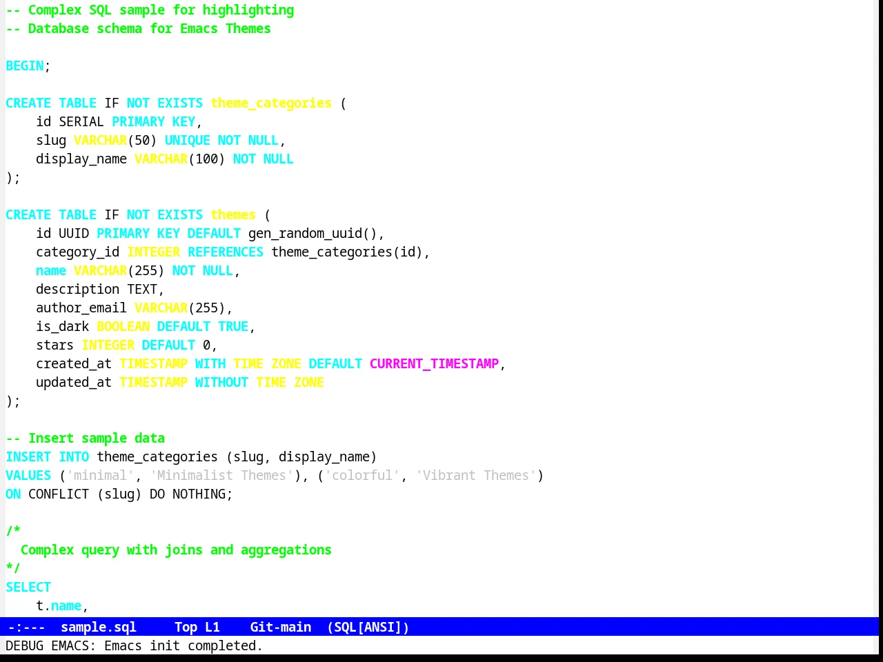Click the (SQL[ANSI]) major mode indicator

(x=368, y=627)
